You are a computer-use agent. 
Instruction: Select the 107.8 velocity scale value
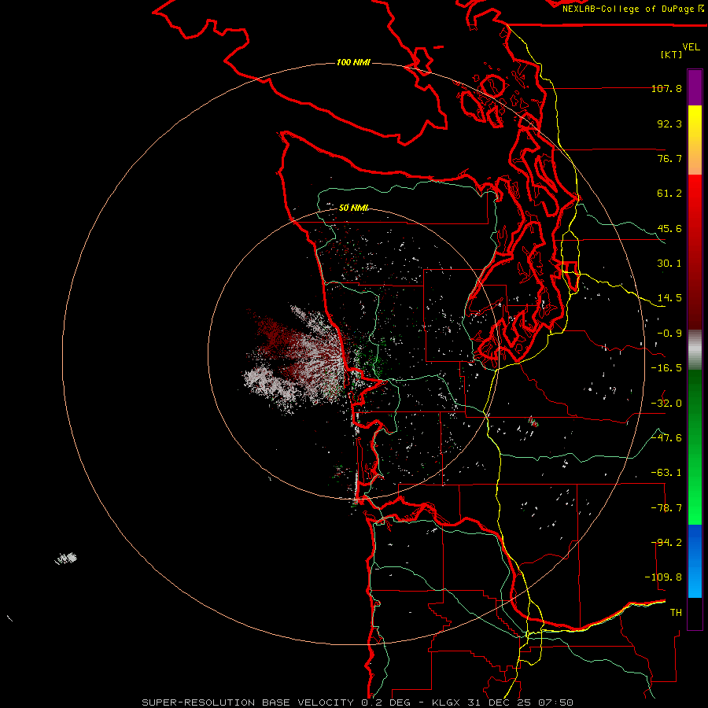tap(666, 88)
